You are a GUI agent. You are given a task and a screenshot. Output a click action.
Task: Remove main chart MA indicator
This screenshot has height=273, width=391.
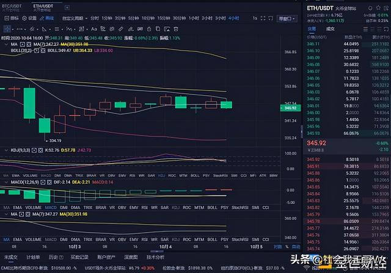(x=29, y=45)
